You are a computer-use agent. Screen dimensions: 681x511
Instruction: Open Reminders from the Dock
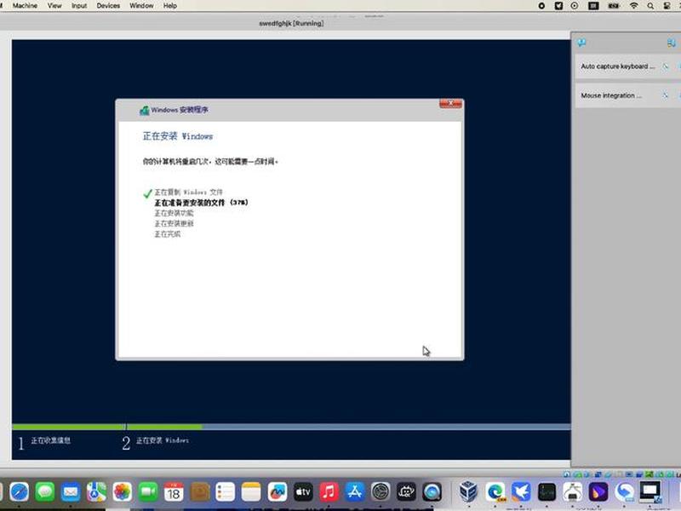[226, 492]
